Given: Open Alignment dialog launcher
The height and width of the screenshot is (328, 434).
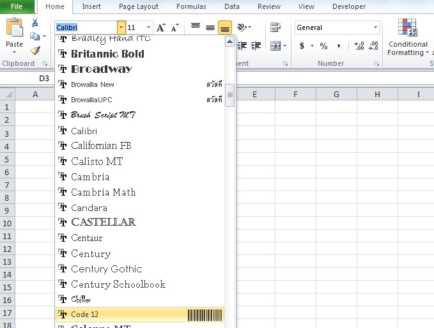Looking at the screenshot, I should (285, 64).
